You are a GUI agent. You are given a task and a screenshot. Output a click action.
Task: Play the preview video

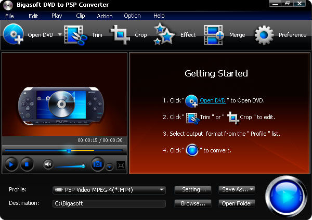click(11, 164)
